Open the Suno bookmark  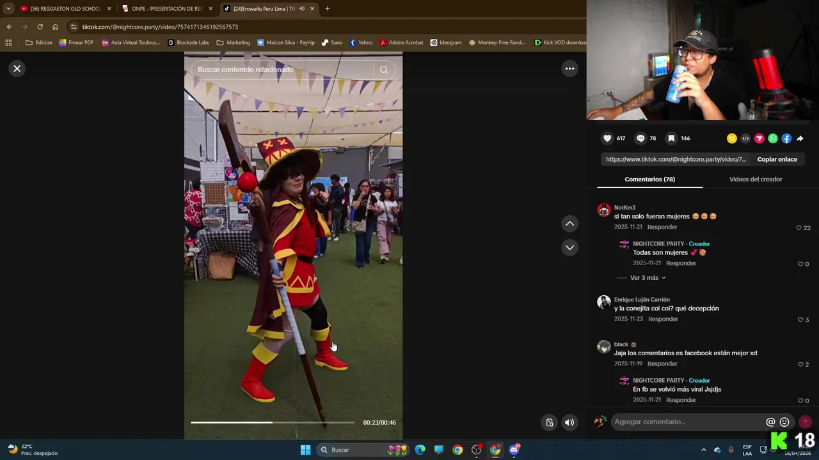tap(332, 43)
